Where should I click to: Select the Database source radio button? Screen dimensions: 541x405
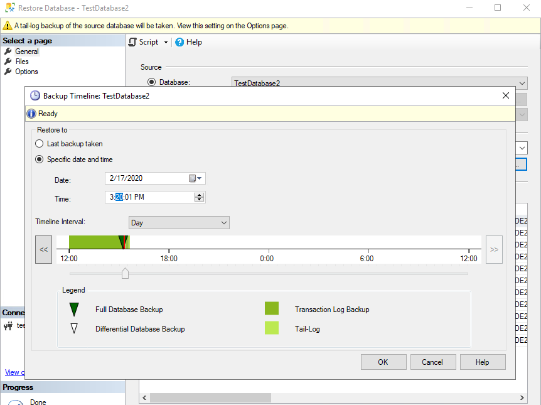[x=151, y=82]
